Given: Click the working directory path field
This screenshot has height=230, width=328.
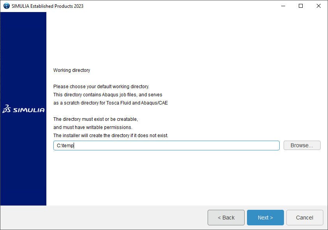Looking at the screenshot, I should point(166,145).
